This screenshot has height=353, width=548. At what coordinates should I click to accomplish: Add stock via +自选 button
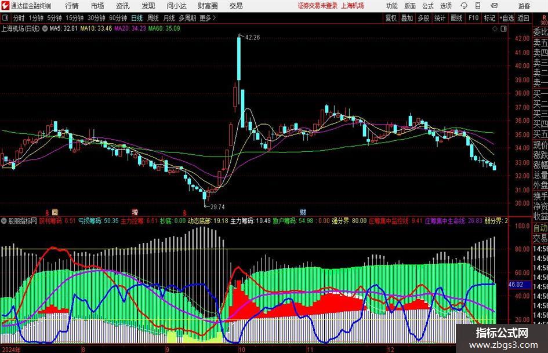507,18
